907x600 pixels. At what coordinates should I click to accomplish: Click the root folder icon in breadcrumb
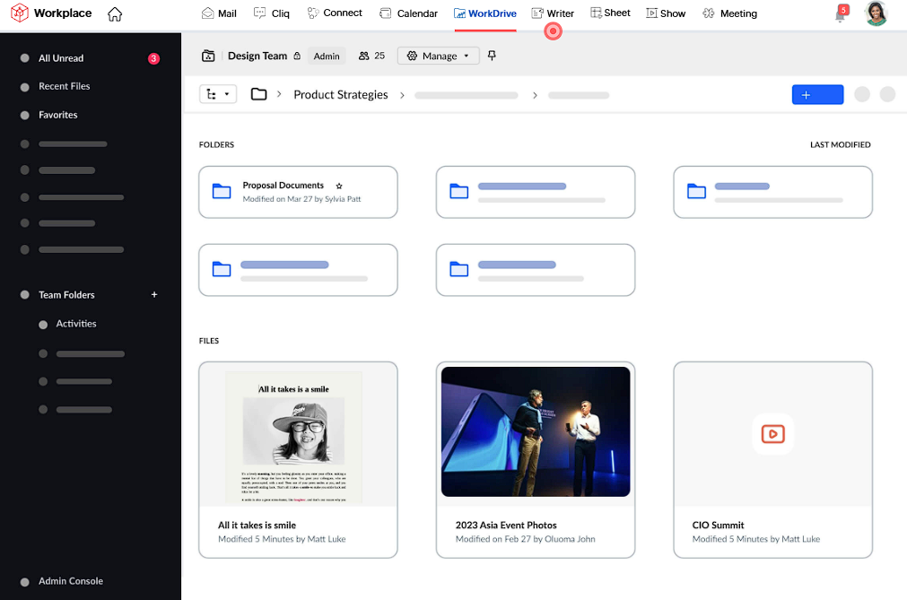pyautogui.click(x=258, y=94)
